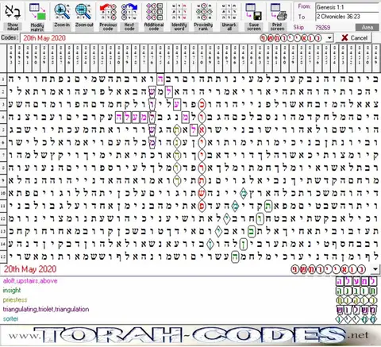Click the purple Hebrew word beside 'triangulating'
This screenshot has width=381, height=347.
click(x=356, y=310)
